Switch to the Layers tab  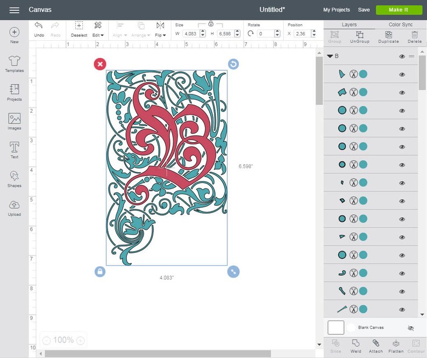pyautogui.click(x=349, y=25)
